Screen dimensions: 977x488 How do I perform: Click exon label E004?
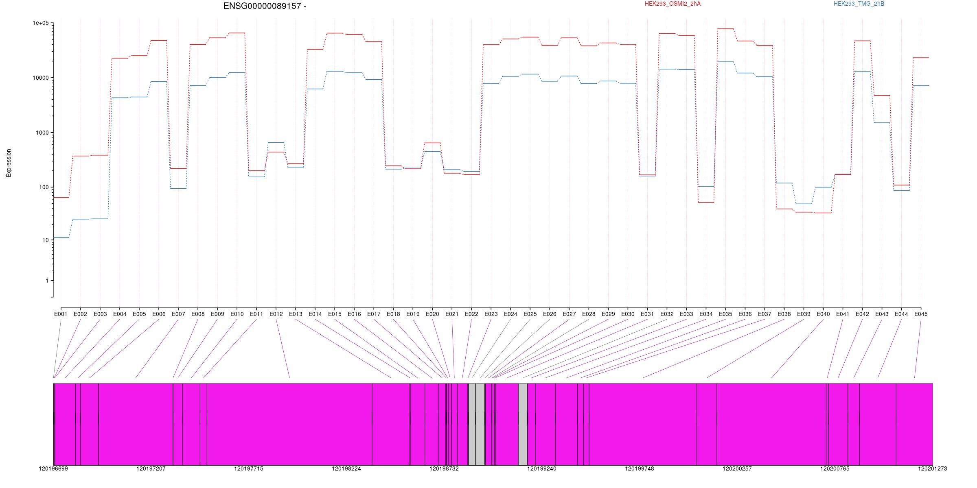click(120, 314)
